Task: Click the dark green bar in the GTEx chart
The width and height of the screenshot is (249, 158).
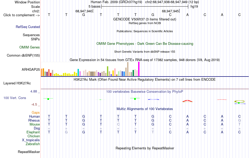Action: tap(133, 73)
